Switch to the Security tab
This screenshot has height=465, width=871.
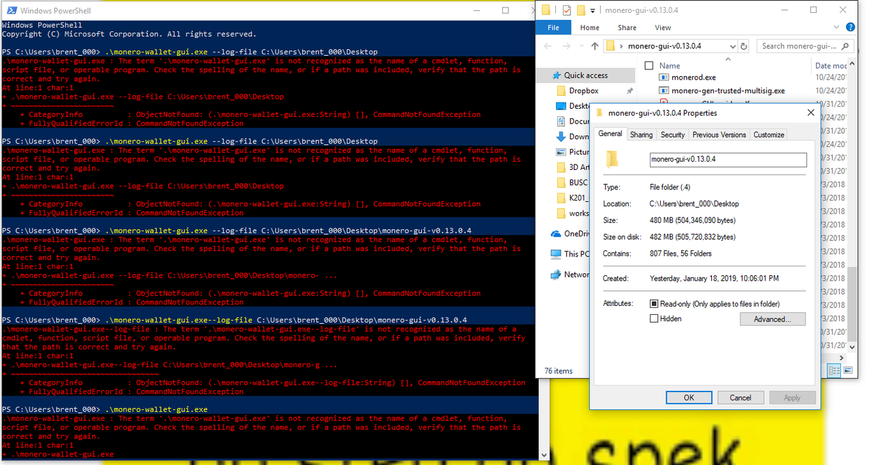[x=672, y=135]
